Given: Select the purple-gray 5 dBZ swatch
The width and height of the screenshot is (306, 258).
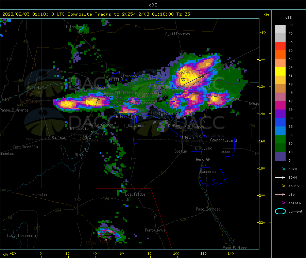Looking at the screenshot, I should [x=280, y=156].
